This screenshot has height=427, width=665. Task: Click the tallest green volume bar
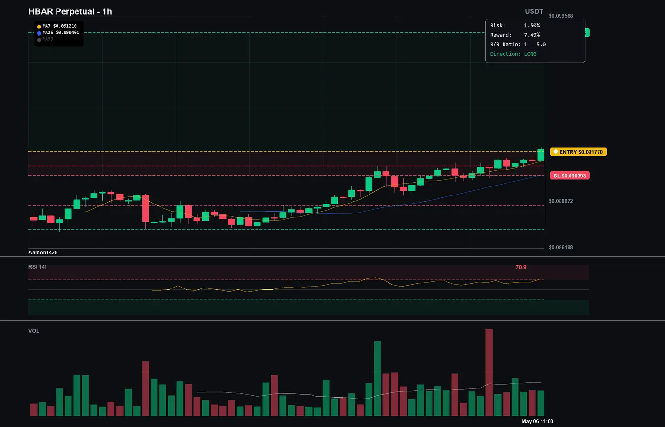point(378,379)
